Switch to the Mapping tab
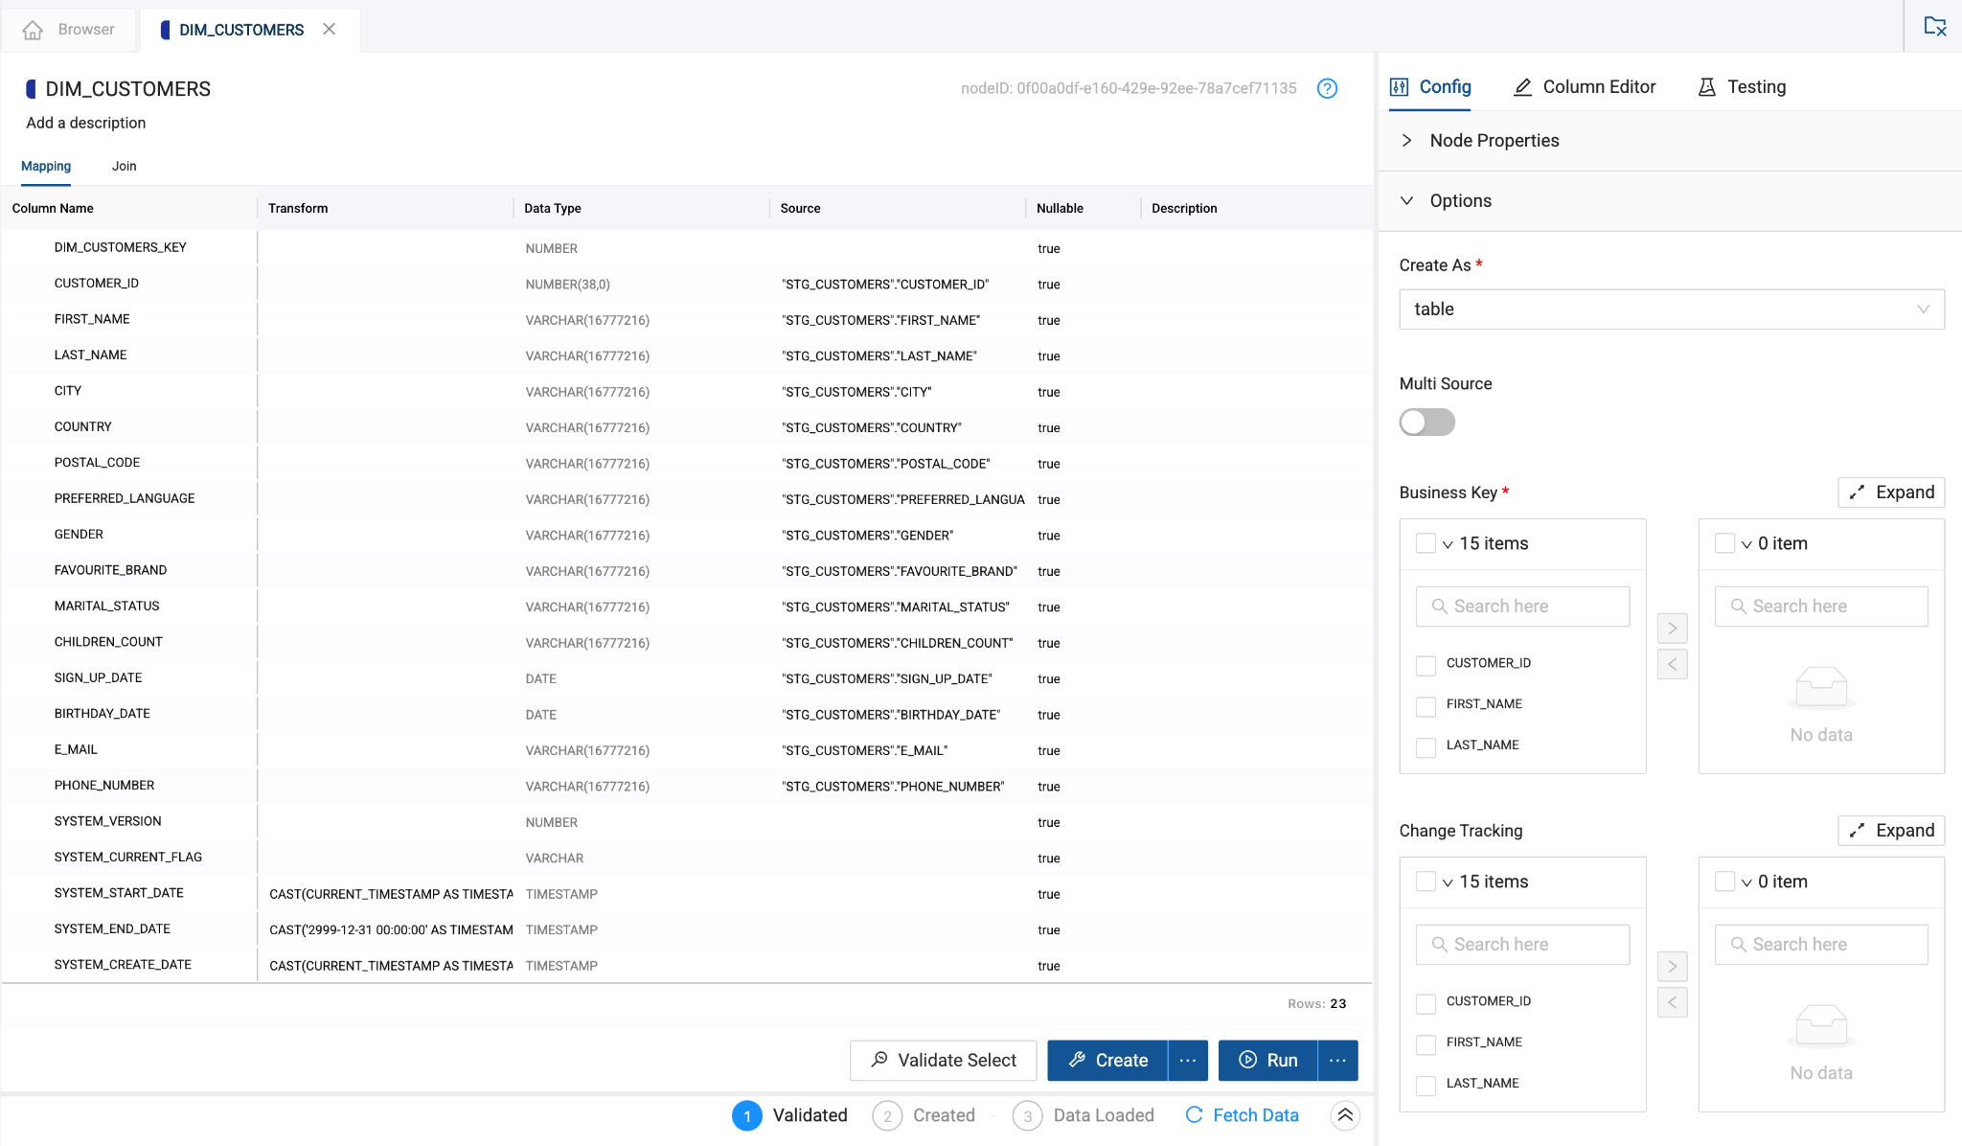Screen dimensions: 1962x1146 pyautogui.click(x=46, y=166)
